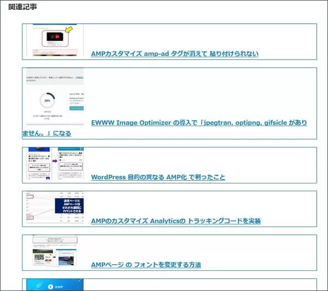This screenshot has height=291, width=328.
Task: Open the 'WordPress 目的の異なる AMP化' article link
Action: click(x=158, y=177)
